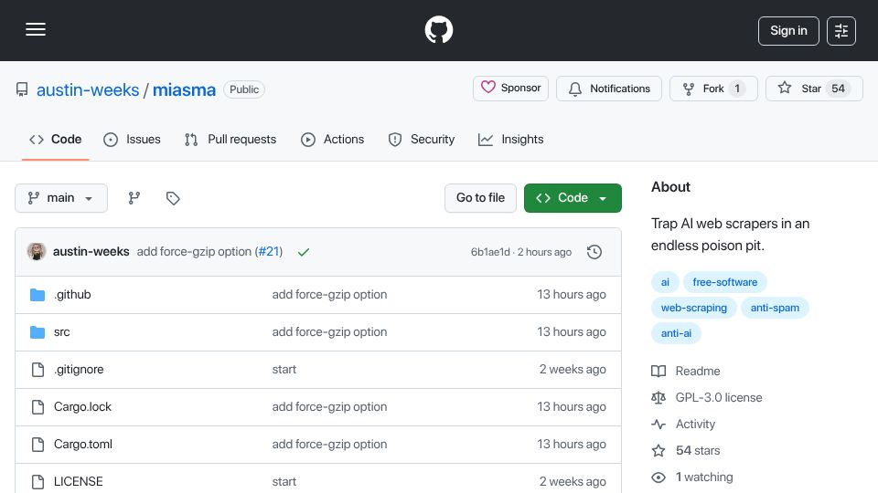Open austin-weeks profile link
Screen dimensions: 878x493
pos(88,89)
